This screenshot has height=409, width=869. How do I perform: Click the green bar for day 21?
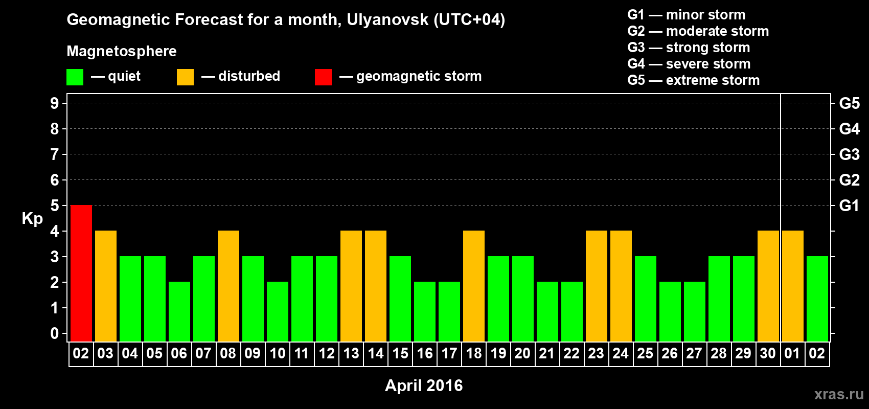coord(547,312)
